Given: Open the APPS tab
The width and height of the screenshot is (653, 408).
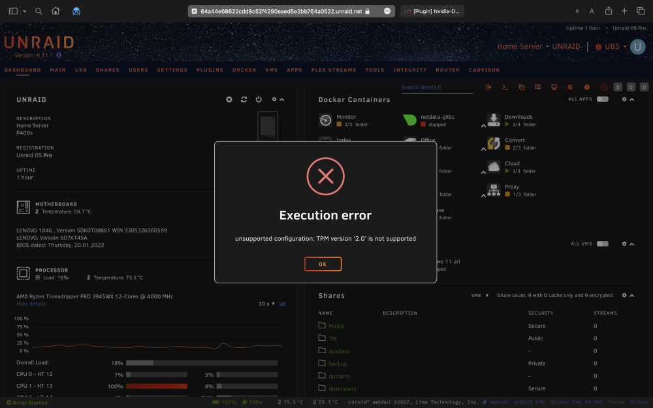Looking at the screenshot, I should [295, 70].
